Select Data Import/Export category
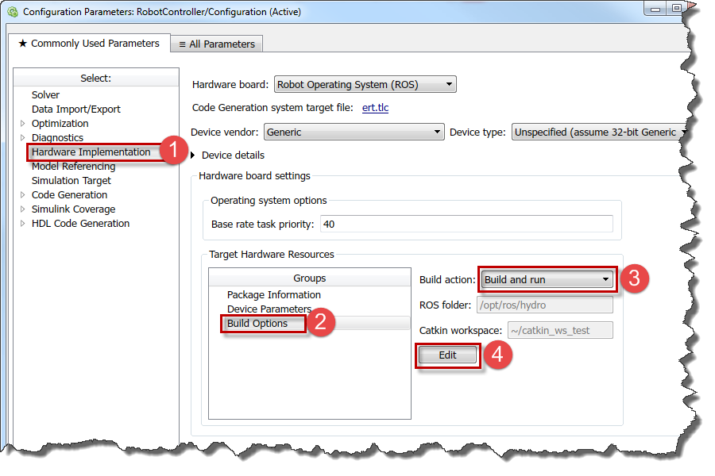This screenshot has height=476, width=715. 76,109
